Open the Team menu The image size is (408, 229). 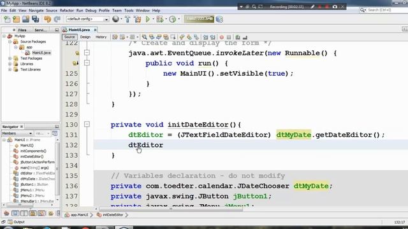(x=117, y=11)
